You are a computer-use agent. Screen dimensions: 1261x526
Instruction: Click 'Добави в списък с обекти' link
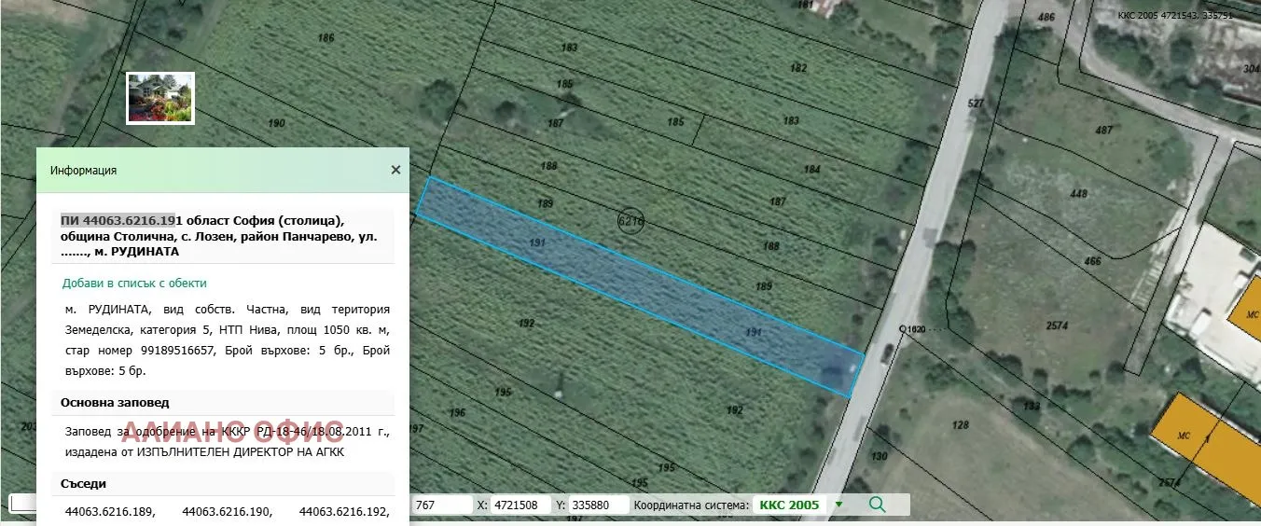[134, 283]
